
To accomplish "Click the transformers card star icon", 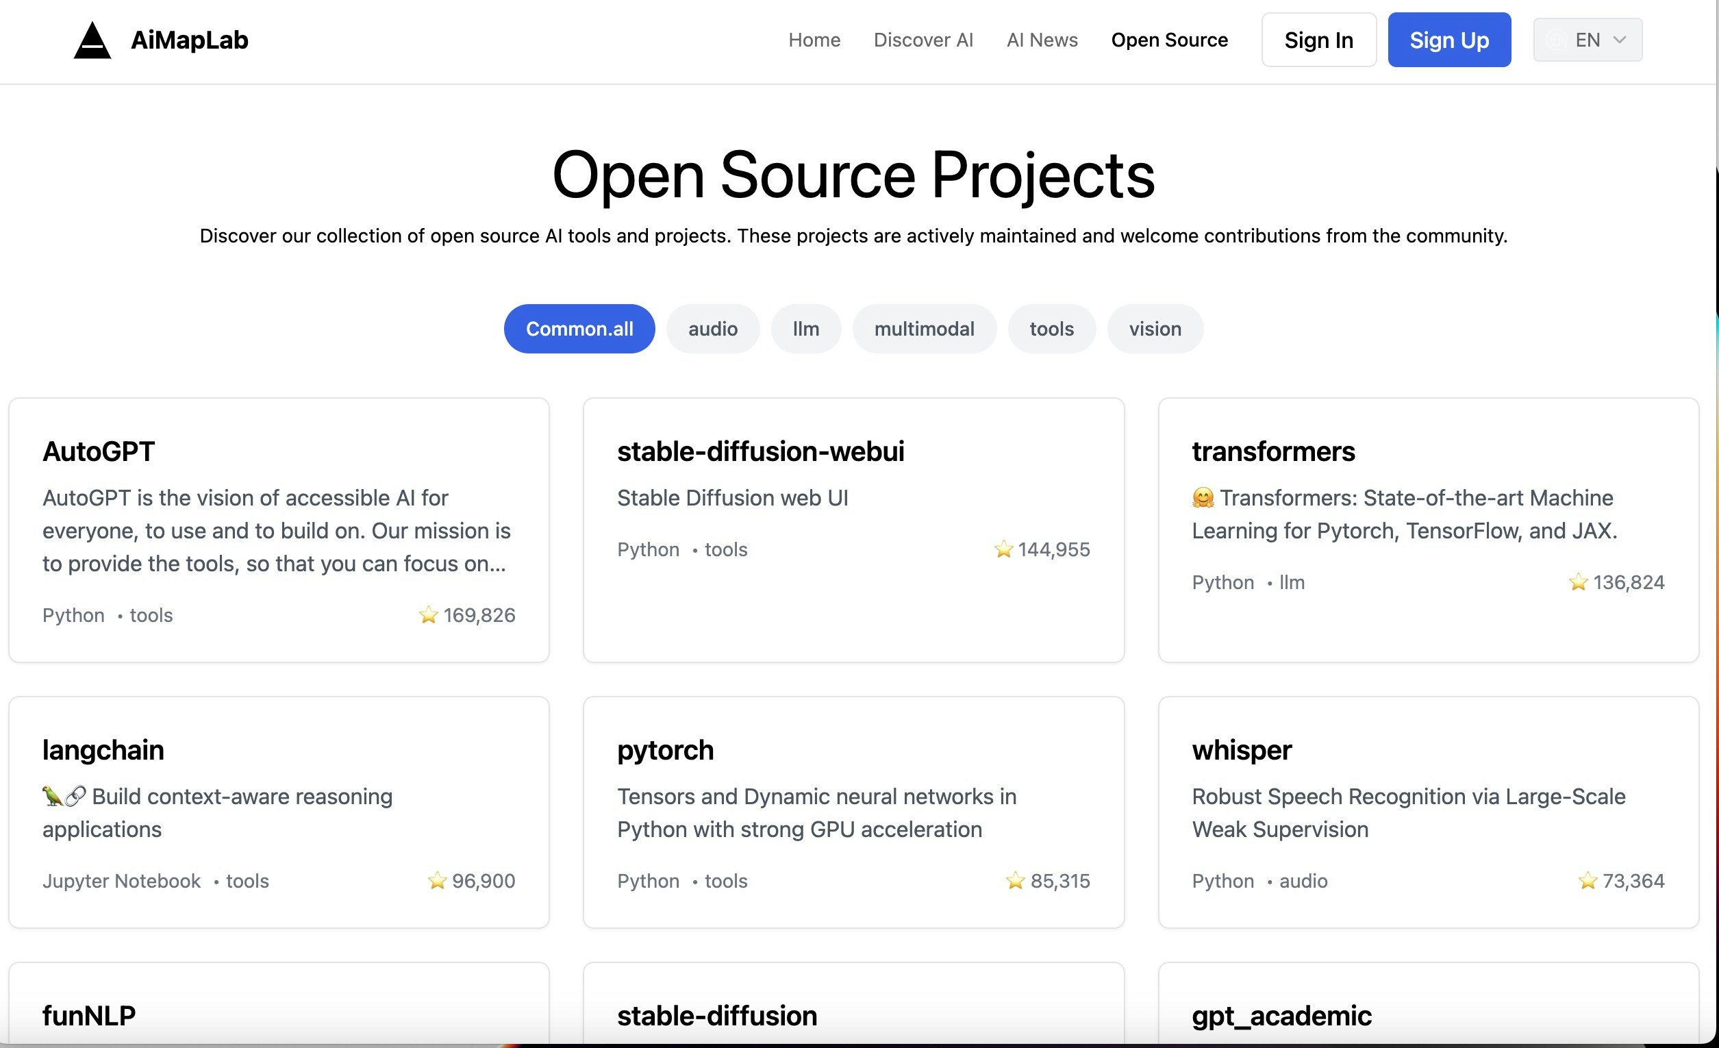I will click(1577, 582).
